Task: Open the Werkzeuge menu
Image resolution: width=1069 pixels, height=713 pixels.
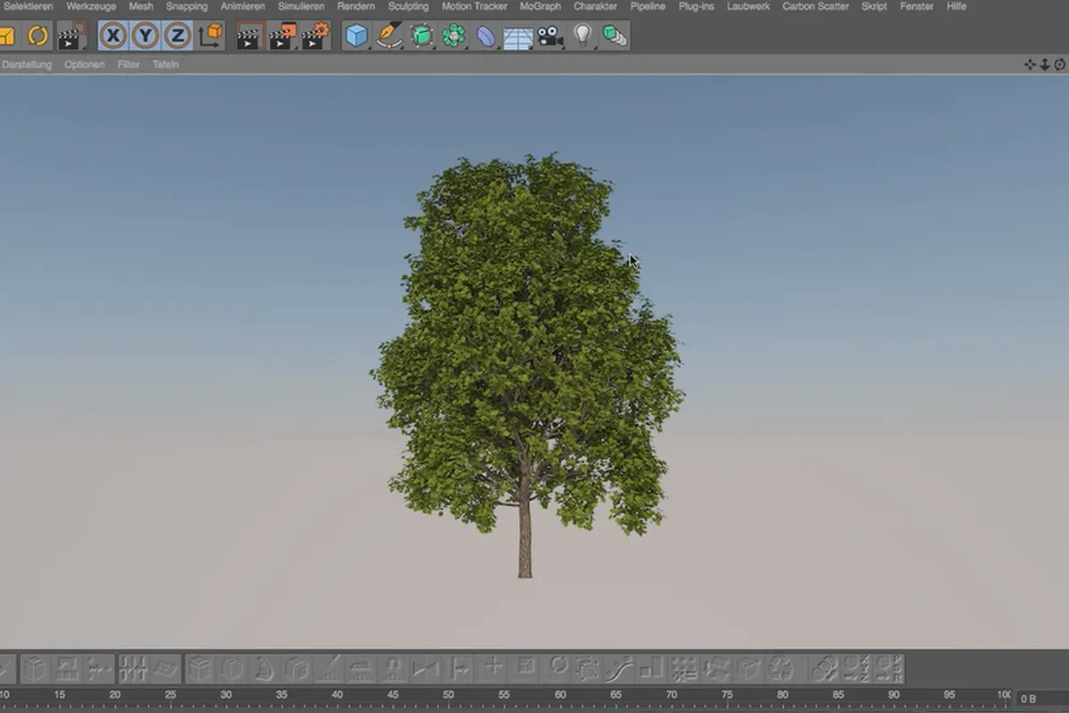Action: (x=91, y=6)
